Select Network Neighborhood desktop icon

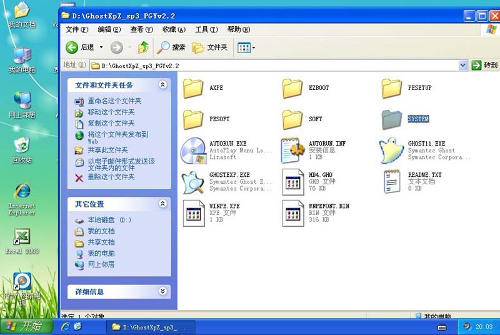tap(22, 106)
